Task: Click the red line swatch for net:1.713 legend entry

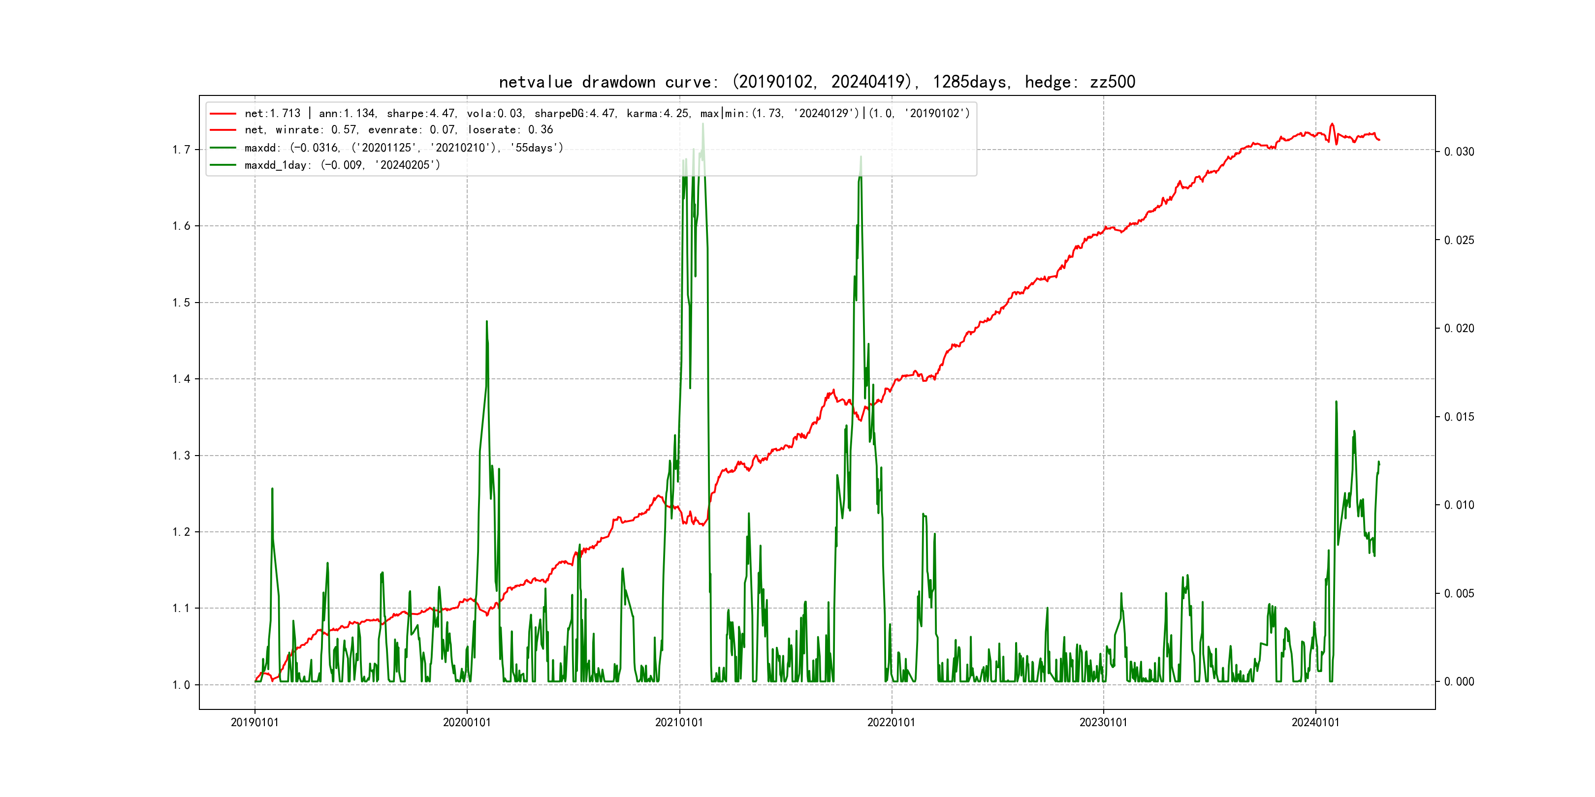Action: tap(223, 114)
